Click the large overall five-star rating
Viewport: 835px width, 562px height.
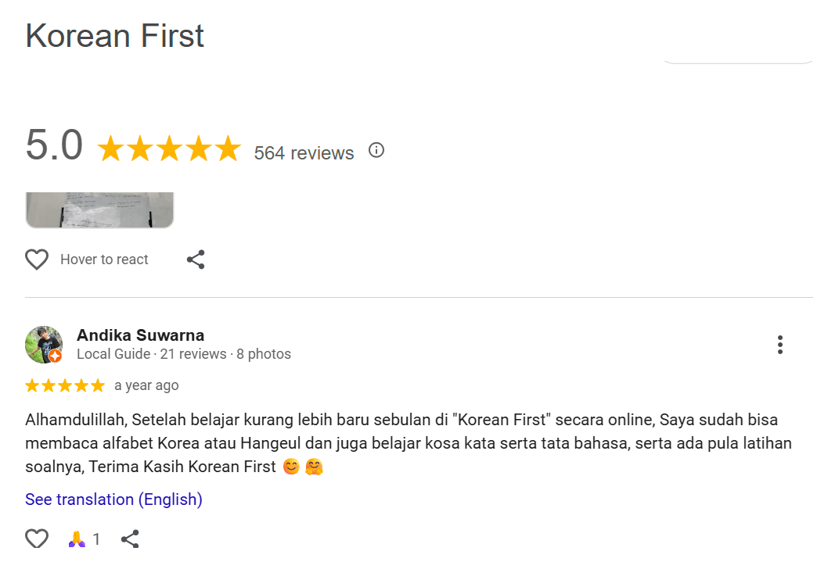click(168, 149)
